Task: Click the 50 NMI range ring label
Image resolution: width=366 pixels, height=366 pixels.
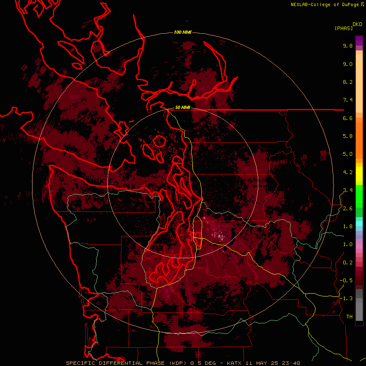Action: point(183,107)
